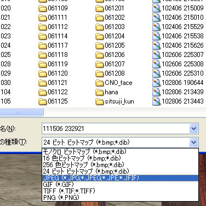This screenshot has height=206, width=206.
Task: Open the hana folder icon
Action: (x=100, y=92)
